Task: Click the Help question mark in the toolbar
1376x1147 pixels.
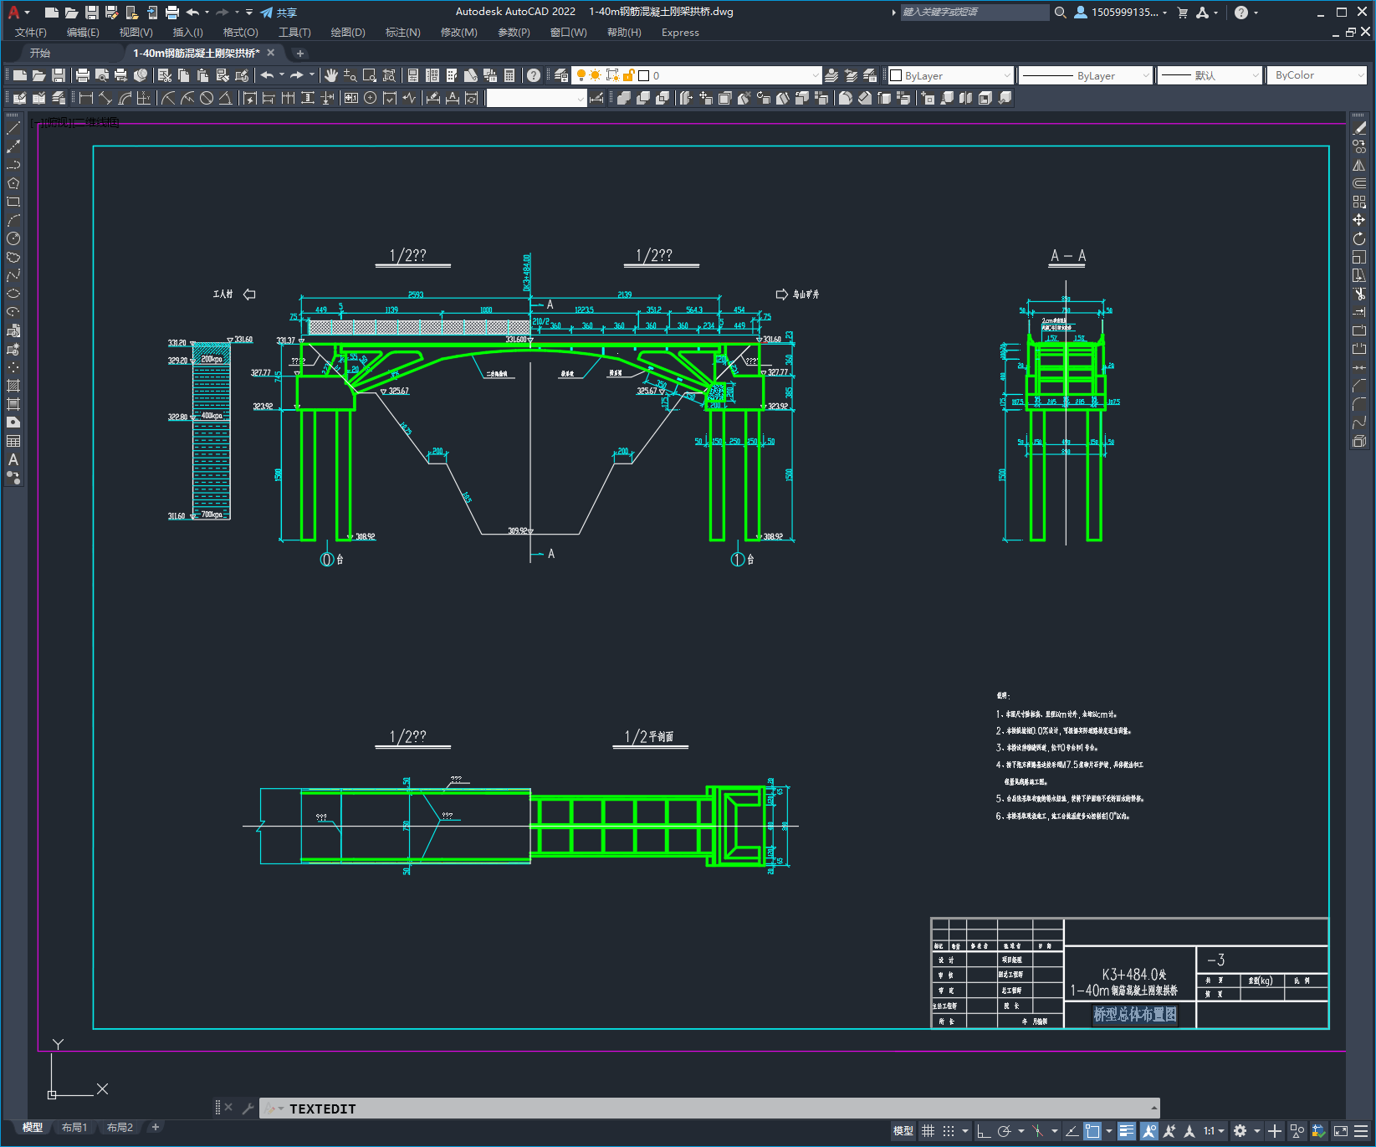Action: point(534,75)
